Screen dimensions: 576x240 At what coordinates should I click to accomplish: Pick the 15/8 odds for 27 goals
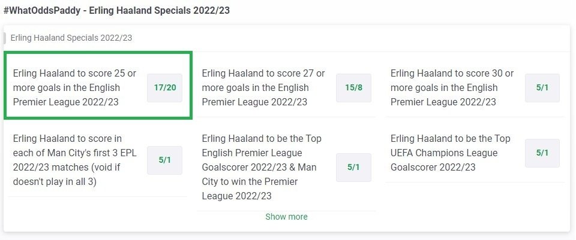pos(353,87)
